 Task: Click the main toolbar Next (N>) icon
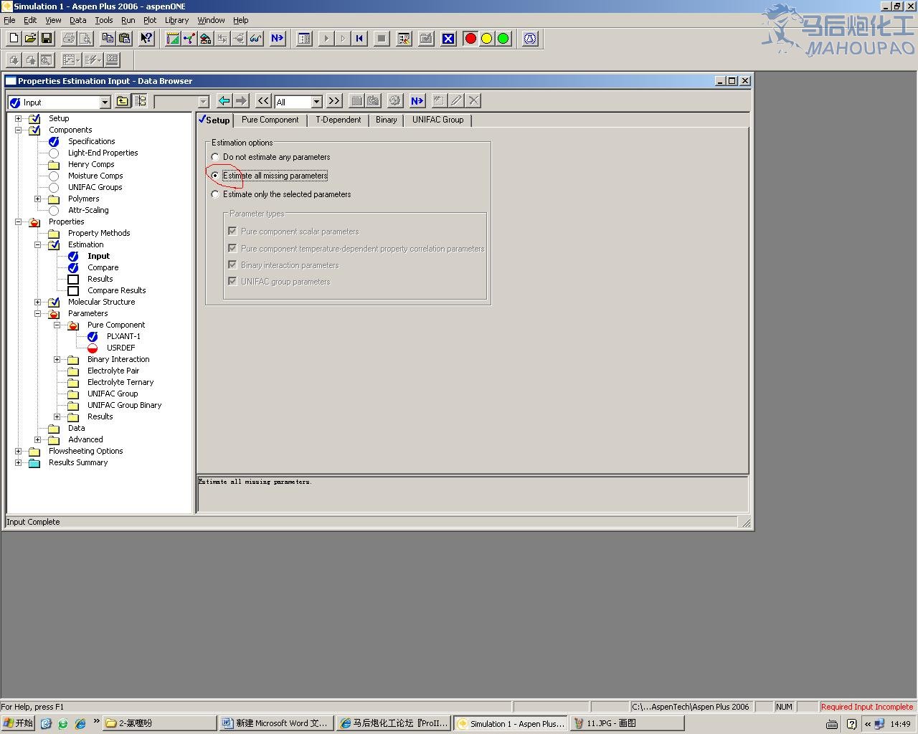click(278, 39)
